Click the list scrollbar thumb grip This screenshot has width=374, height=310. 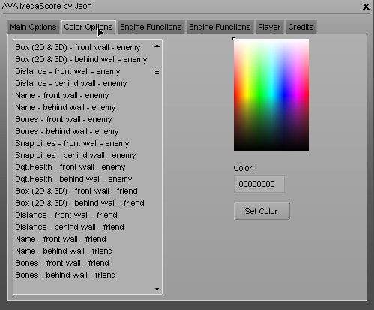point(157,74)
